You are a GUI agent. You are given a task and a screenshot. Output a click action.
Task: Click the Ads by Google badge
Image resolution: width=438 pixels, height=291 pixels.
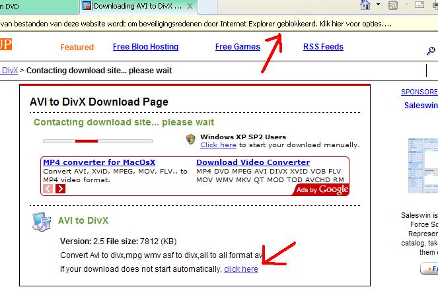point(321,190)
